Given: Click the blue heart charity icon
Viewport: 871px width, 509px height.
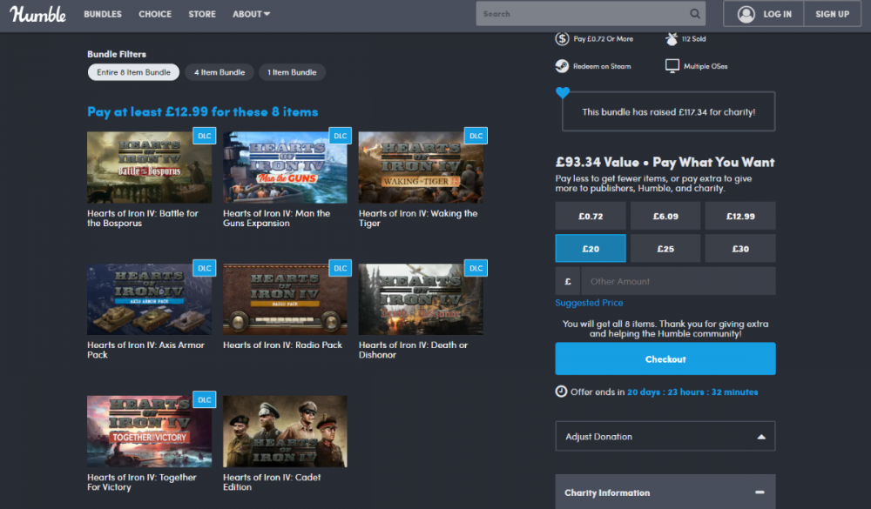Looking at the screenshot, I should 563,93.
